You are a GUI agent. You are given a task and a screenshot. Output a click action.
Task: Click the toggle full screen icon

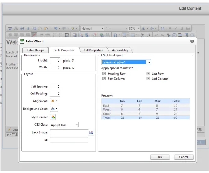(x=162, y=29)
